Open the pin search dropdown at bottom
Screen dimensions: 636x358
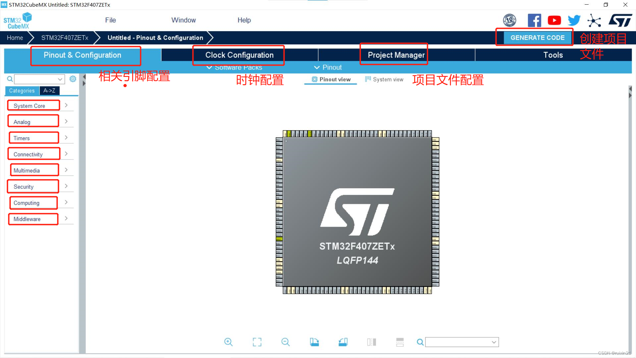pyautogui.click(x=494, y=342)
